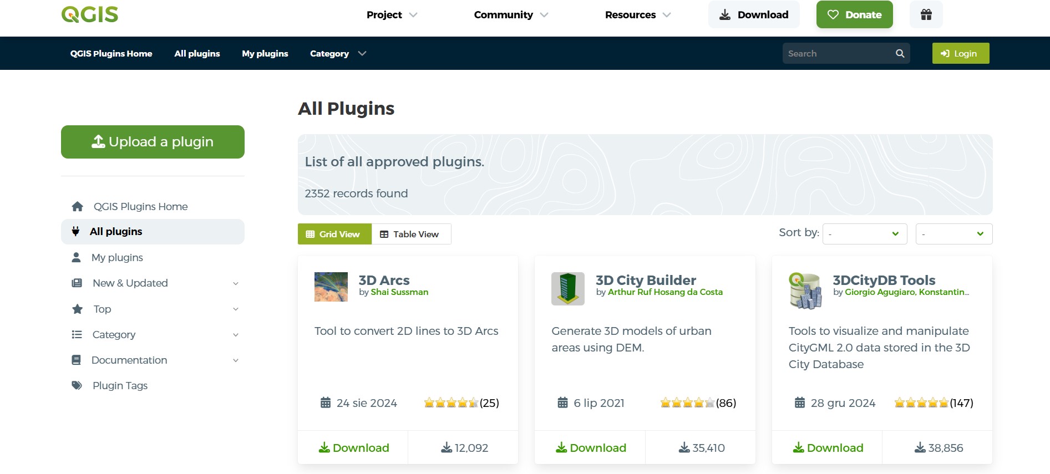Viewport: 1050px width, 474px height.
Task: Open the 3D Arcs plugin thumbnail
Action: click(x=331, y=287)
